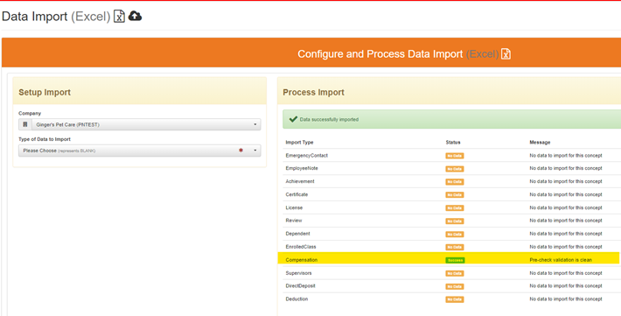Click the No Data badge for EmployeeNote
This screenshot has width=621, height=316.
[x=455, y=169]
